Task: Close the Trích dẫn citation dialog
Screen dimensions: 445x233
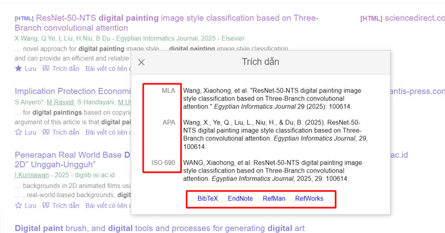Action: (x=141, y=62)
